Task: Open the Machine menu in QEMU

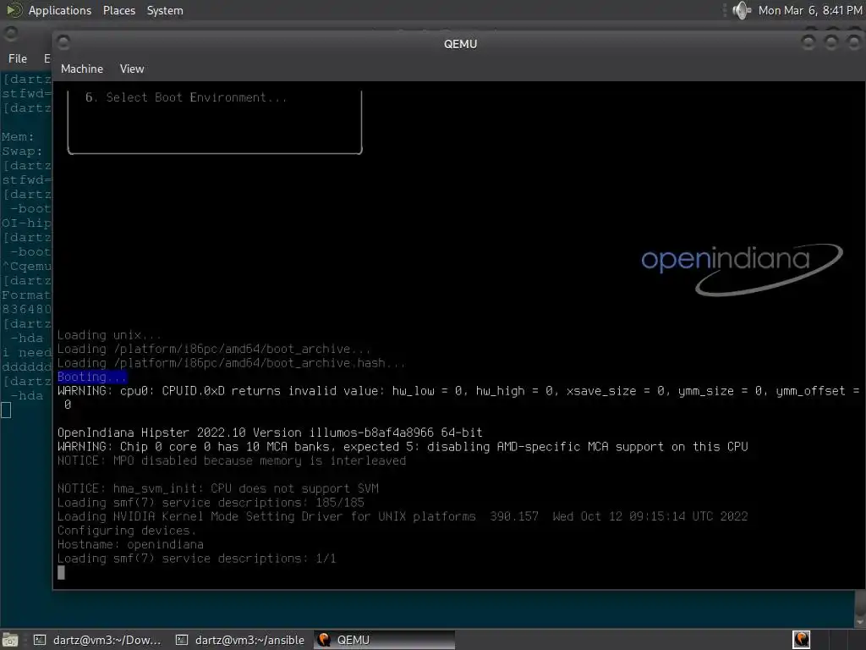Action: click(x=82, y=69)
